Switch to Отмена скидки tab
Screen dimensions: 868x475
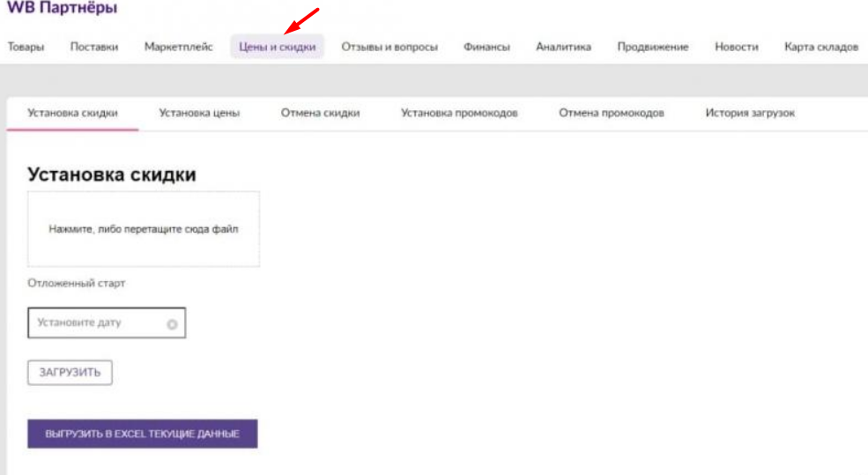click(x=320, y=113)
